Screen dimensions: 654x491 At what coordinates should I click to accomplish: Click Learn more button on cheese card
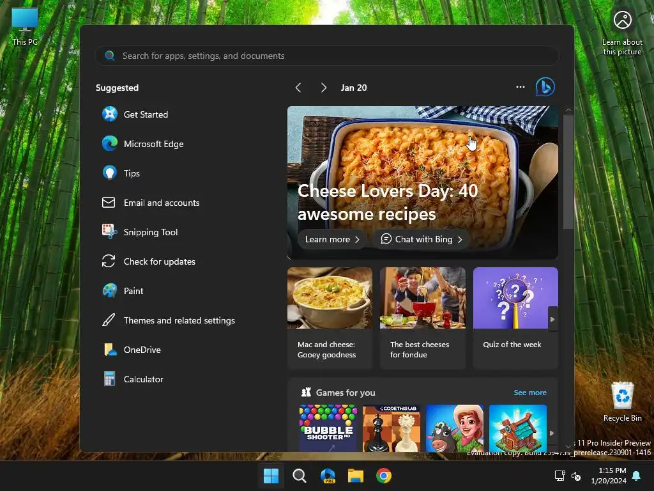[332, 239]
